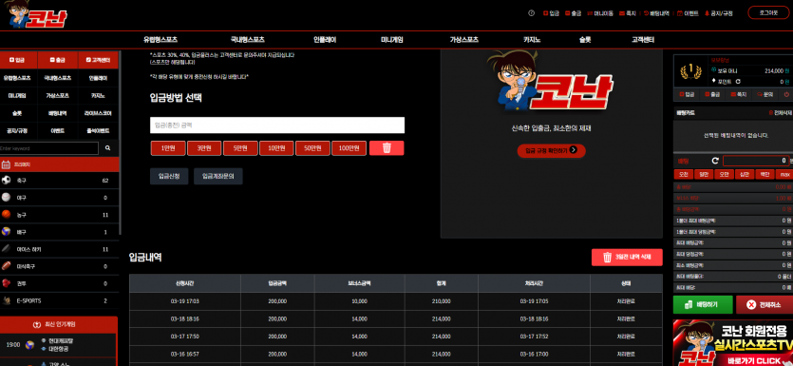Click the 3일전 내역 삭제 button

tap(627, 258)
